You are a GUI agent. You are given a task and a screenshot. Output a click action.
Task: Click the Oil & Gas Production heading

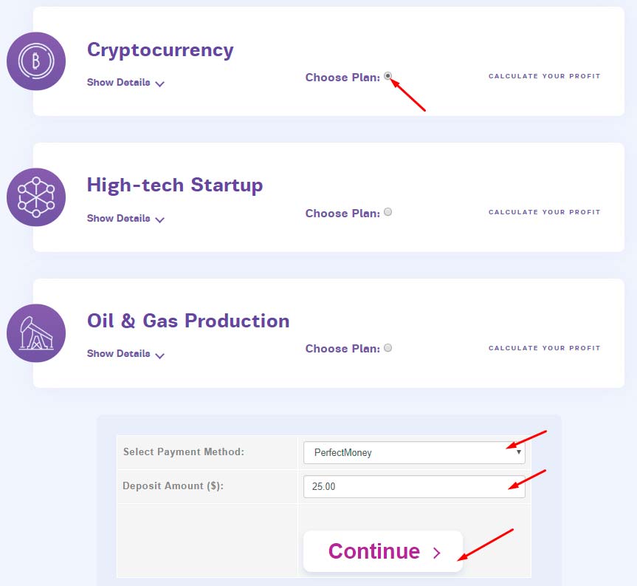(188, 321)
